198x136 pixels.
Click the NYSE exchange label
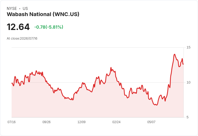point(12,9)
